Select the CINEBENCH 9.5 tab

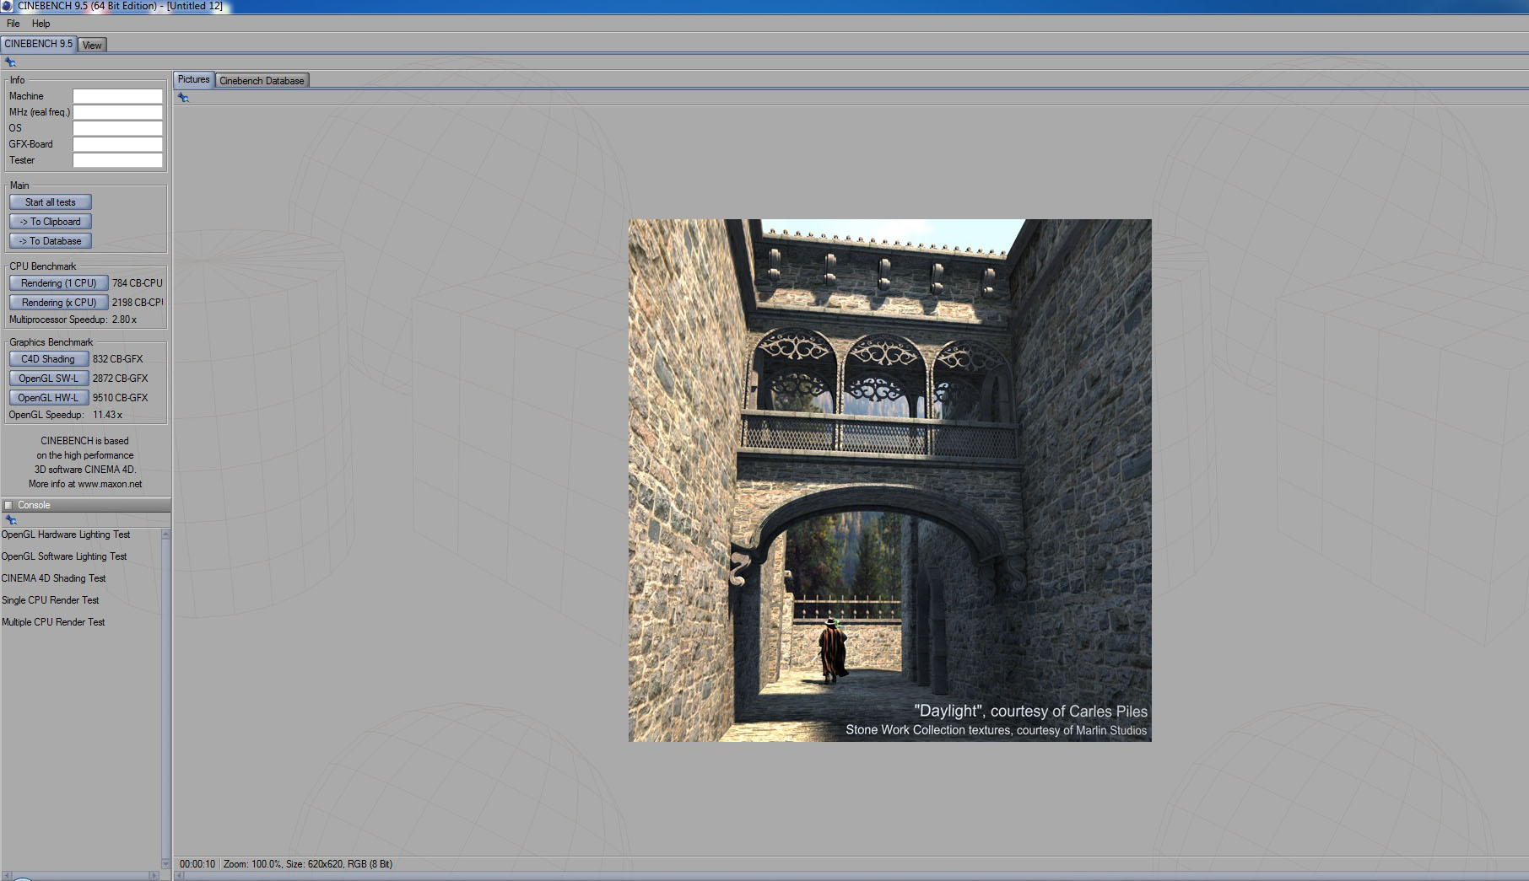pyautogui.click(x=39, y=44)
